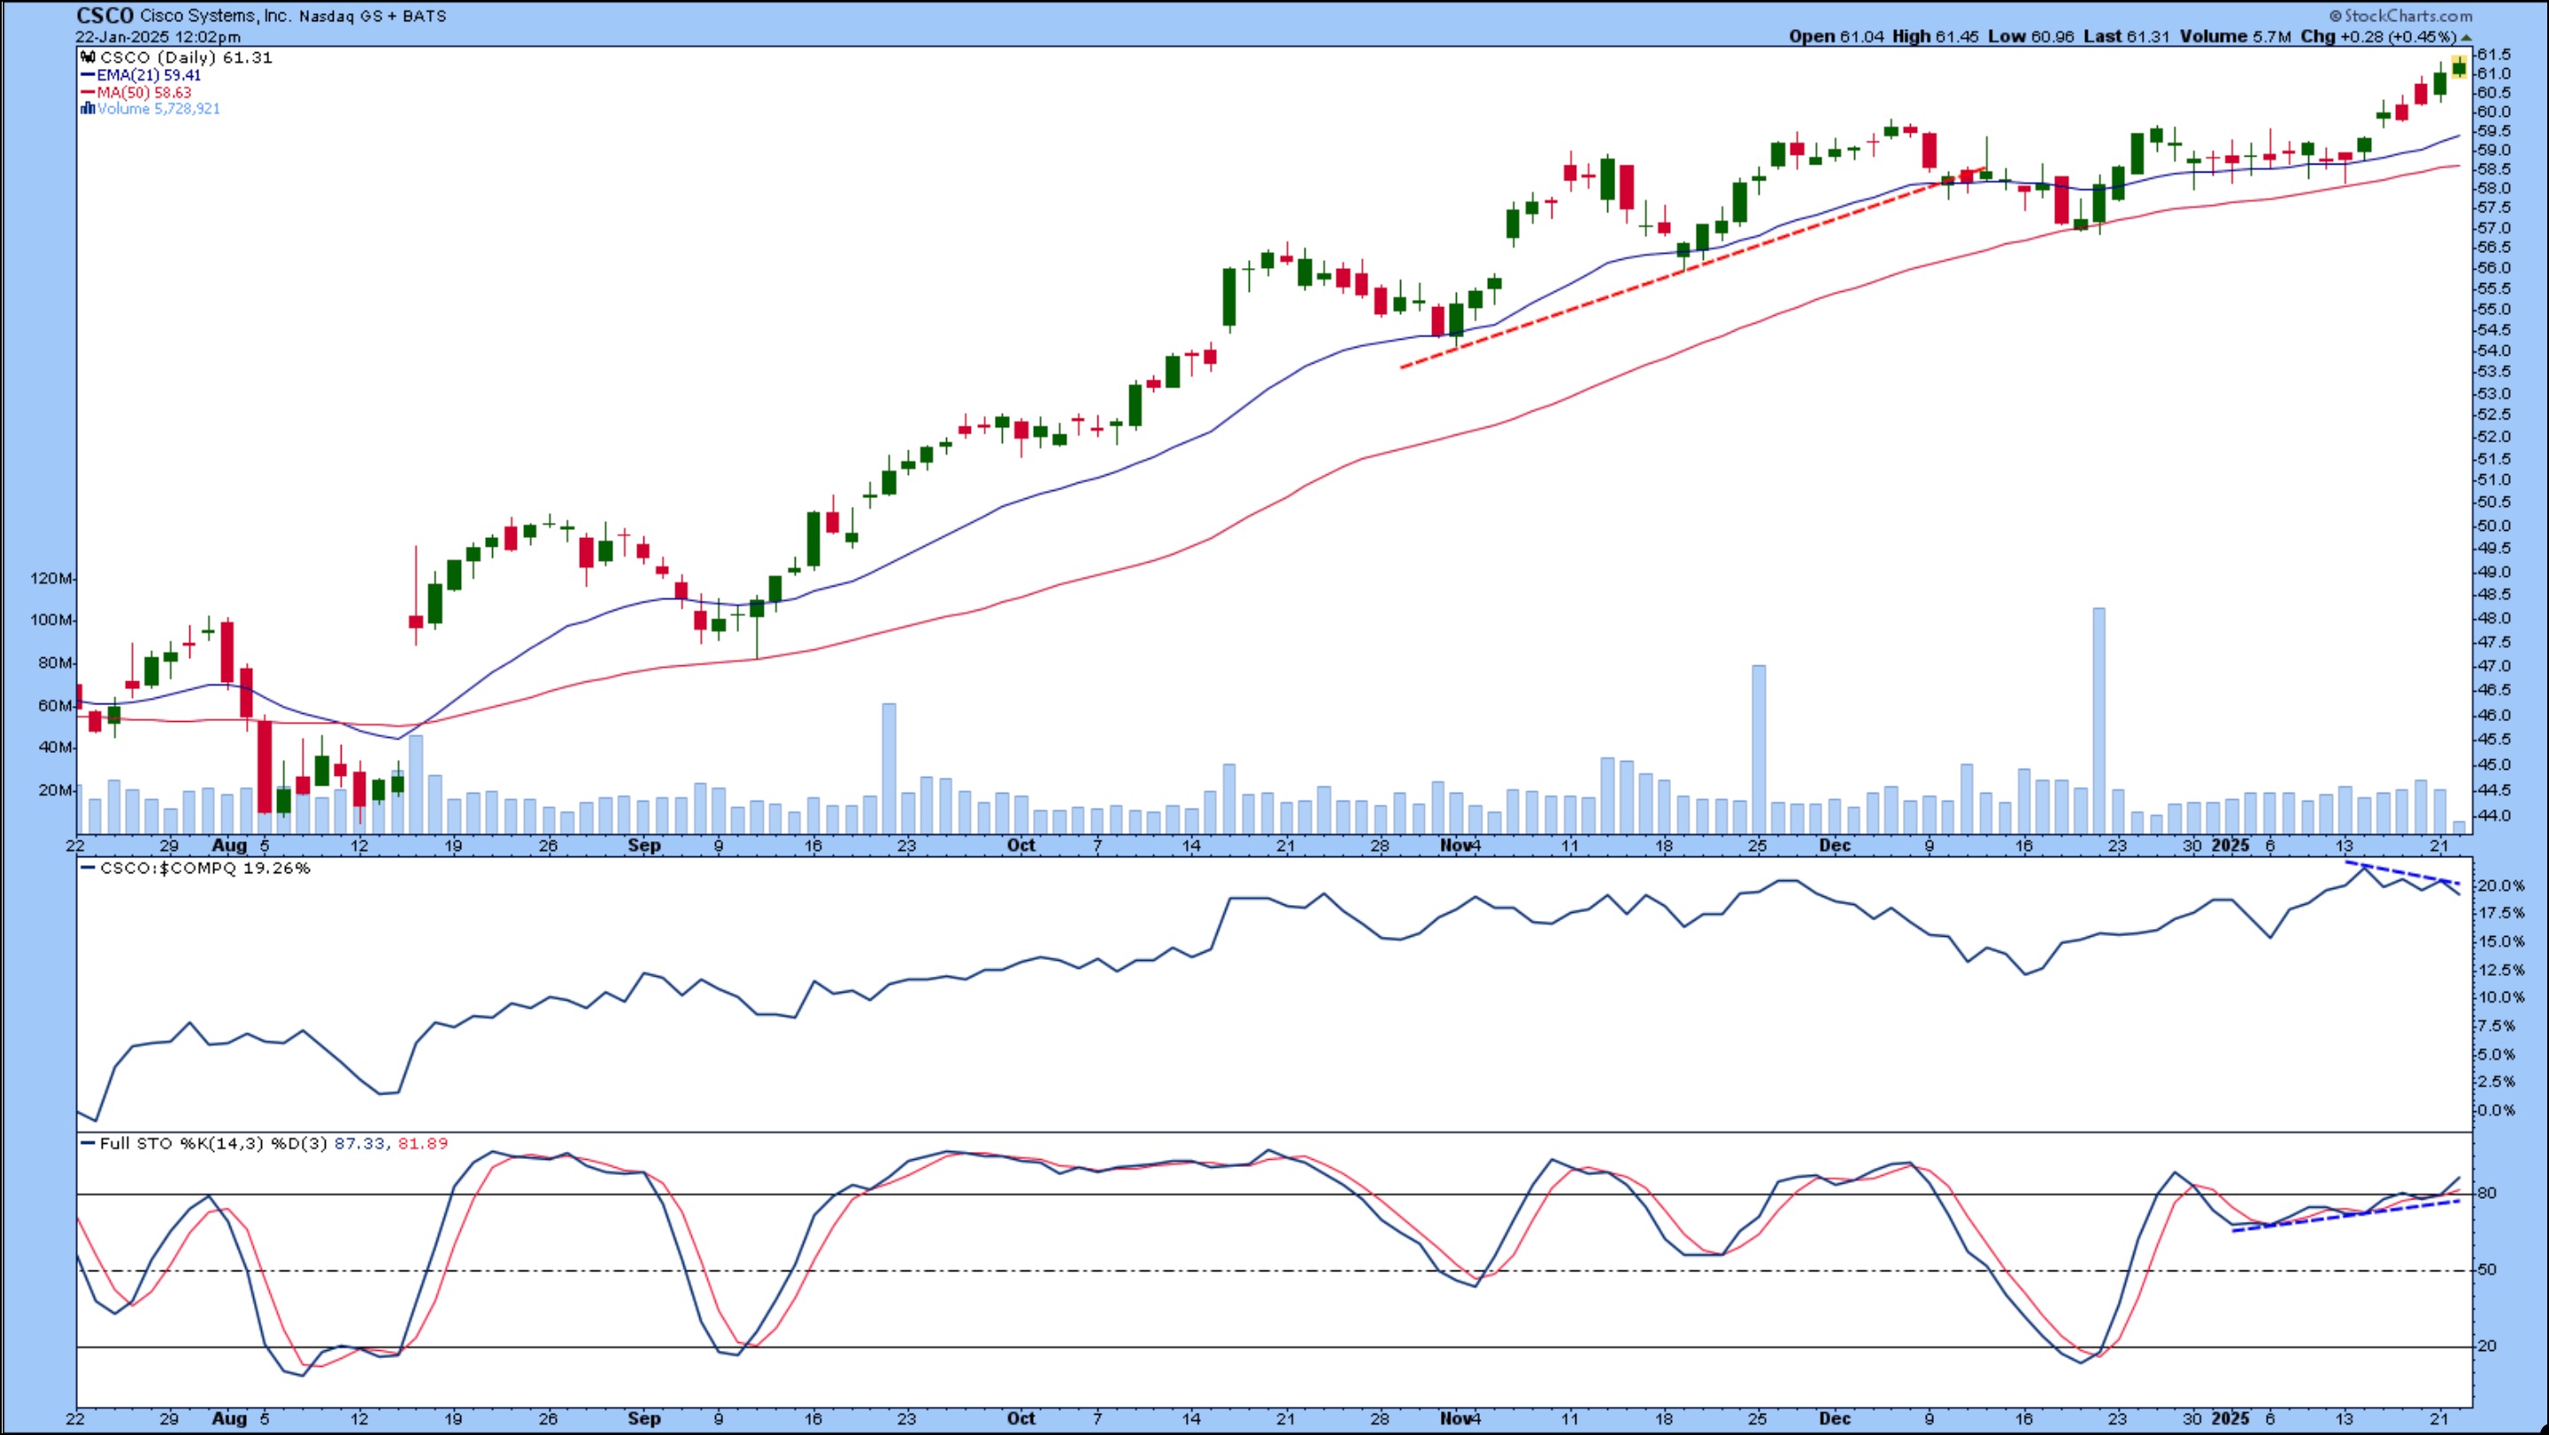Click the red MA(50) legend line marker

tap(89, 92)
